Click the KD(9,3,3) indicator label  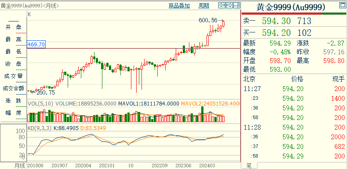coord(40,128)
